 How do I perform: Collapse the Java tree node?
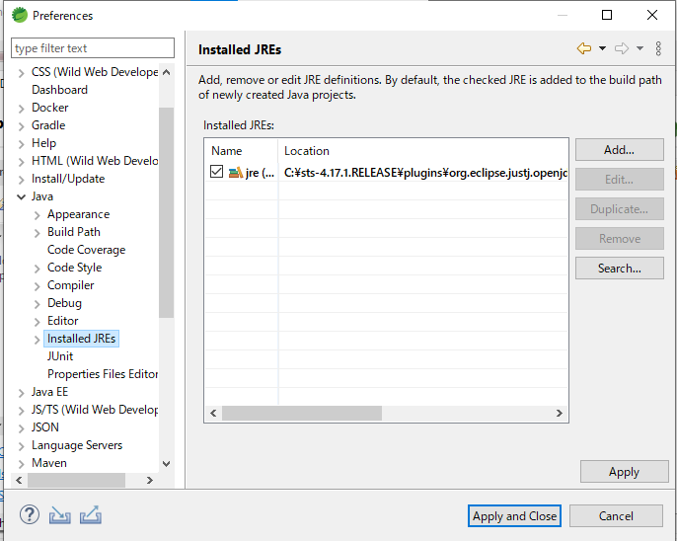coord(21,196)
